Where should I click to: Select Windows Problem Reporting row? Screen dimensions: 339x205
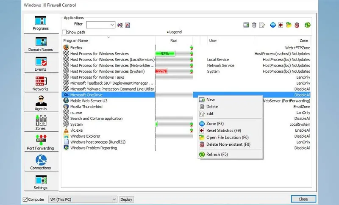(186, 148)
